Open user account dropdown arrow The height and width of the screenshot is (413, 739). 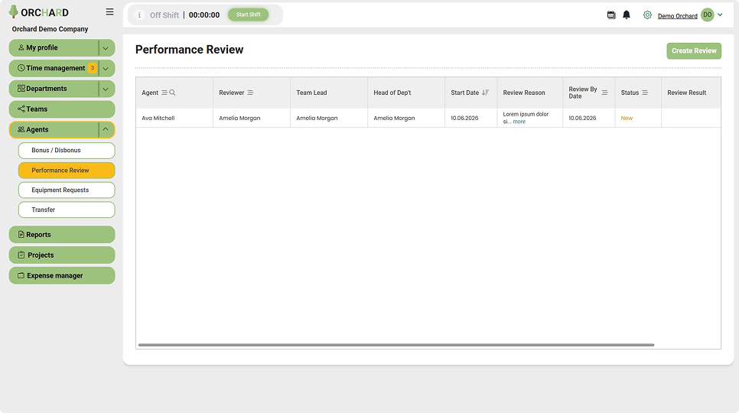pyautogui.click(x=720, y=15)
